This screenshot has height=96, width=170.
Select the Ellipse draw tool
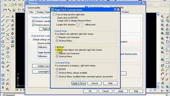[3, 54]
